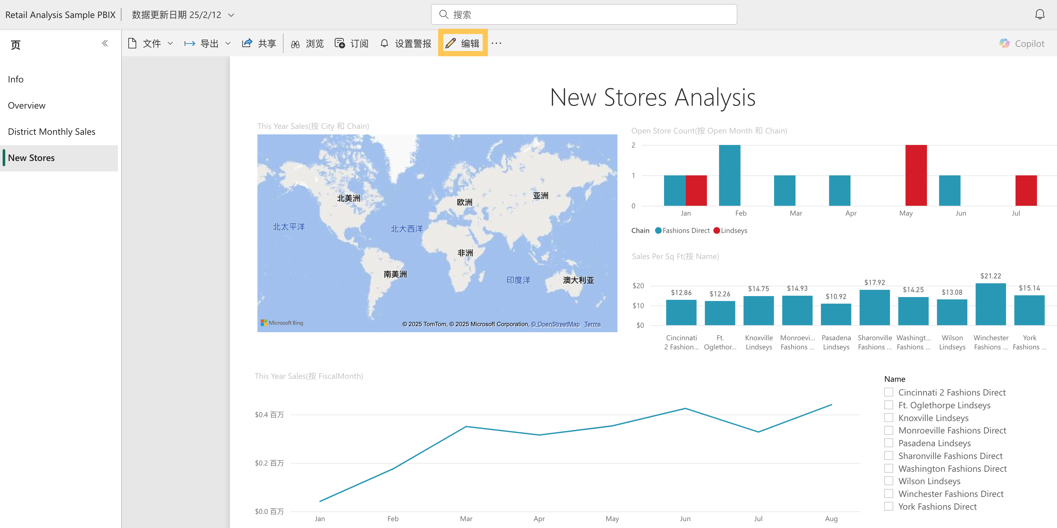The height and width of the screenshot is (528, 1057).
Task: Open the District Monthly Sales page
Action: point(52,132)
